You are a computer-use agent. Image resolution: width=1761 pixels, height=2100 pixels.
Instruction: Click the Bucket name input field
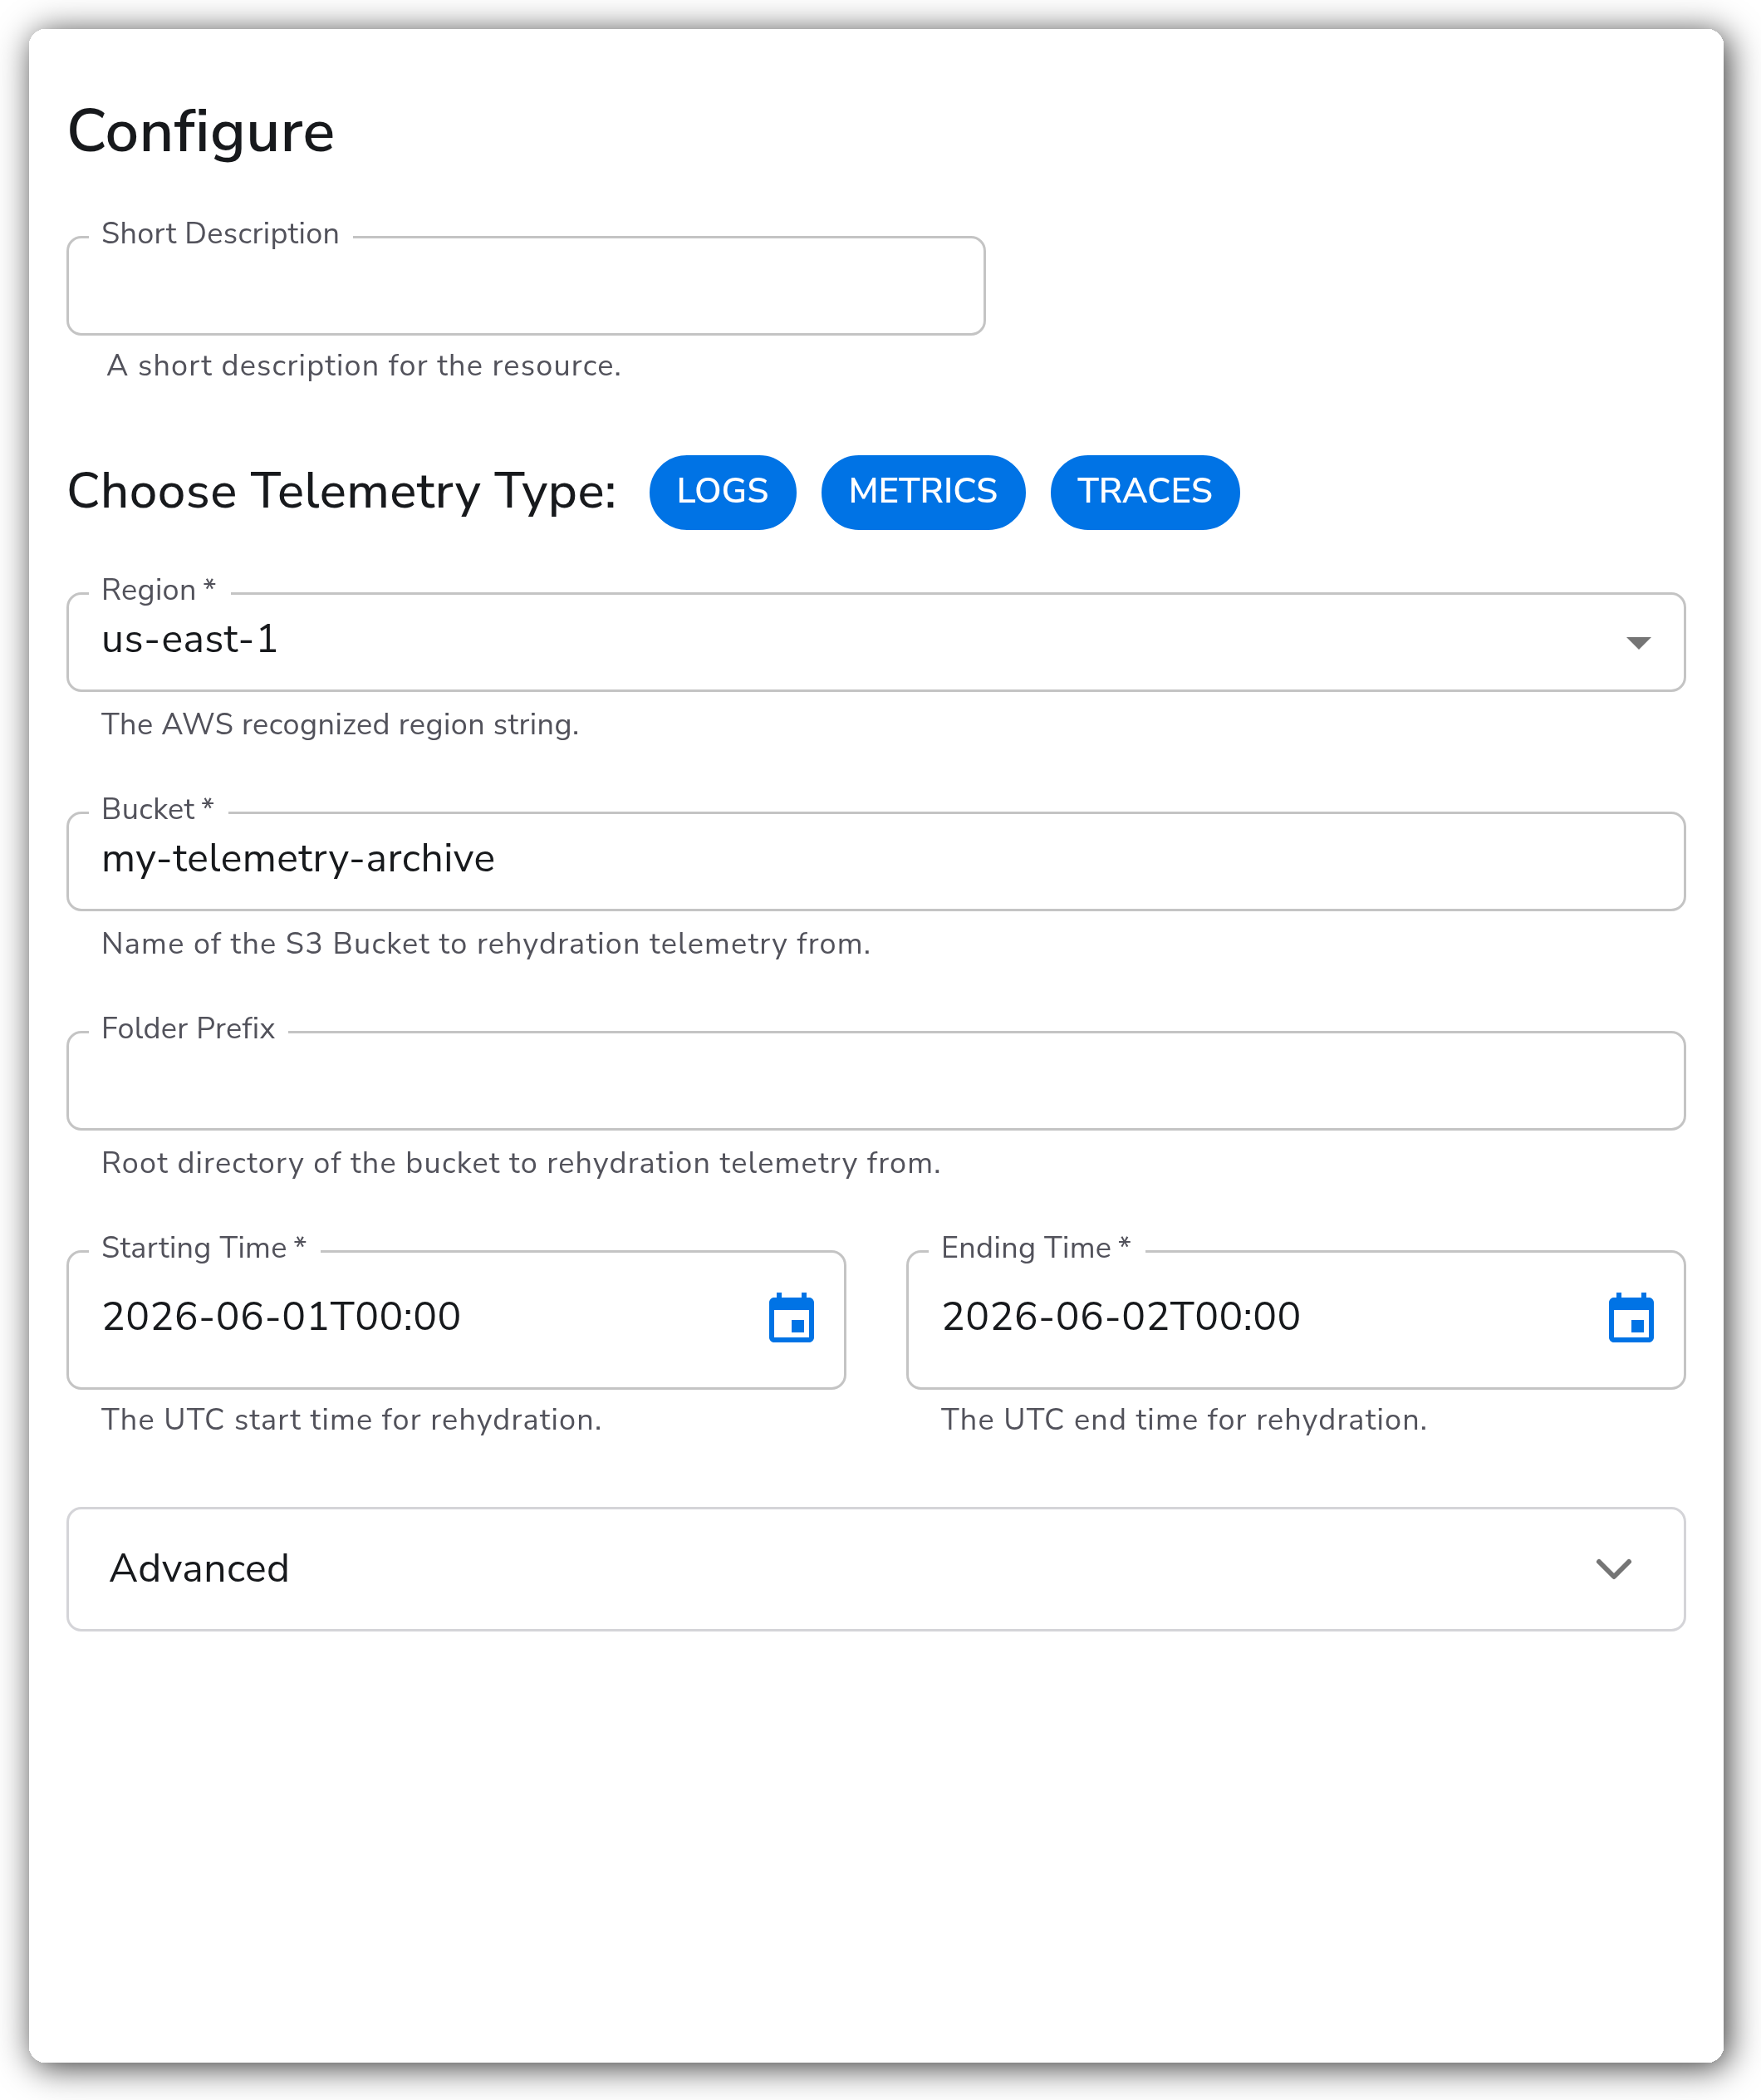pos(876,861)
